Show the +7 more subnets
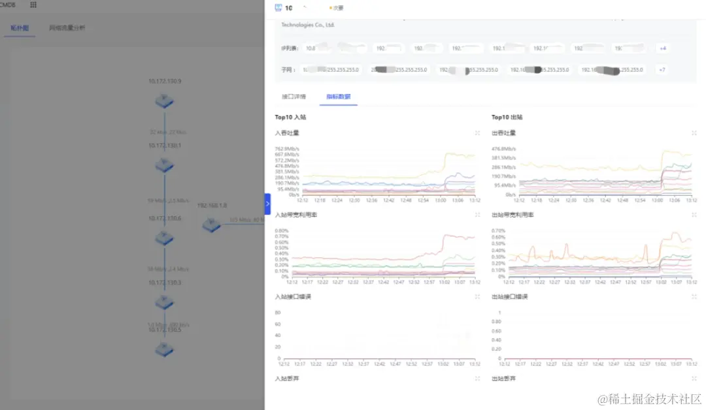 [x=662, y=70]
